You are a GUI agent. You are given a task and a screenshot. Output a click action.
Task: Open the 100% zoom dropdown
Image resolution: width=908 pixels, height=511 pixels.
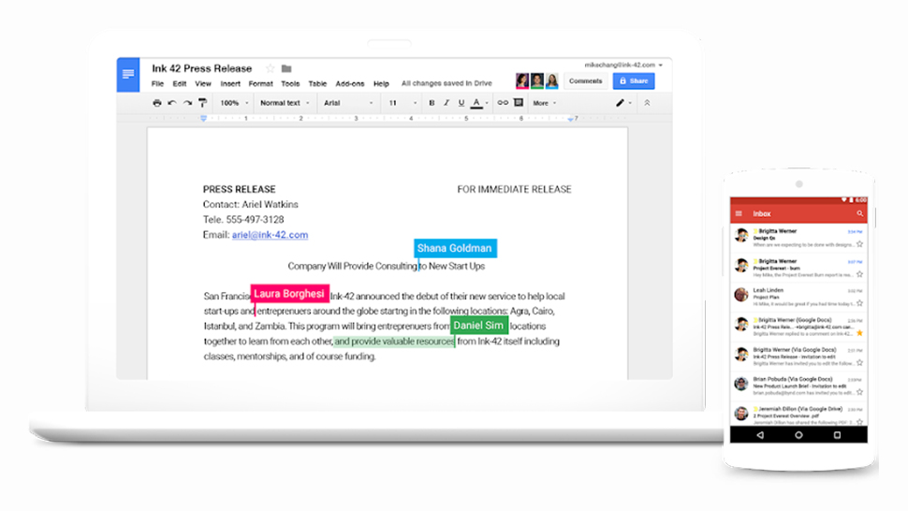tap(234, 103)
